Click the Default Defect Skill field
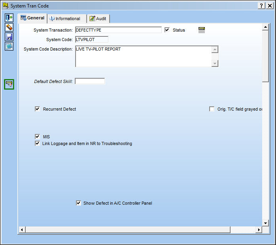 pos(90,81)
